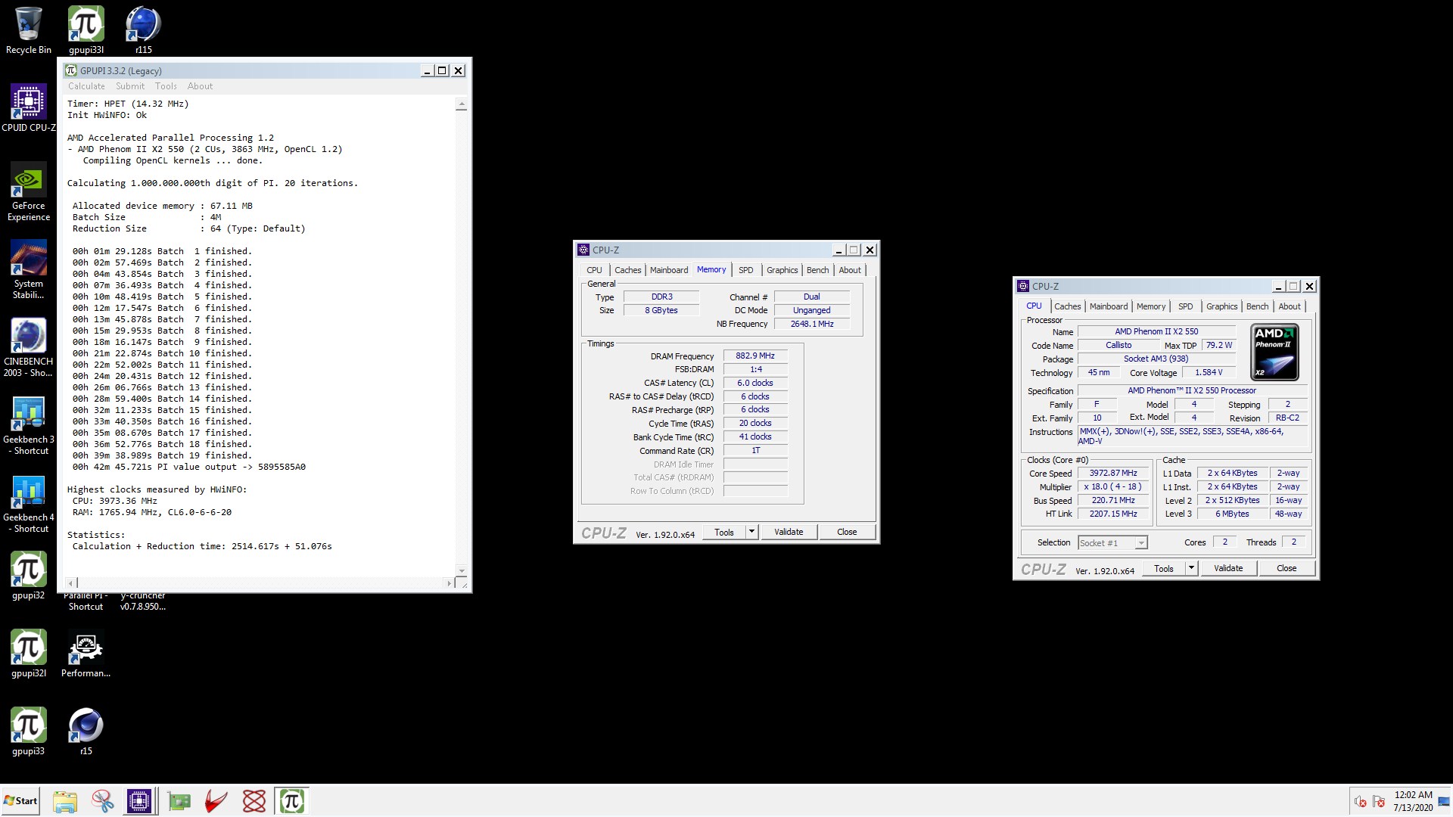Open About tab in right CPU-Z window
This screenshot has width=1453, height=817.
pos(1290,306)
